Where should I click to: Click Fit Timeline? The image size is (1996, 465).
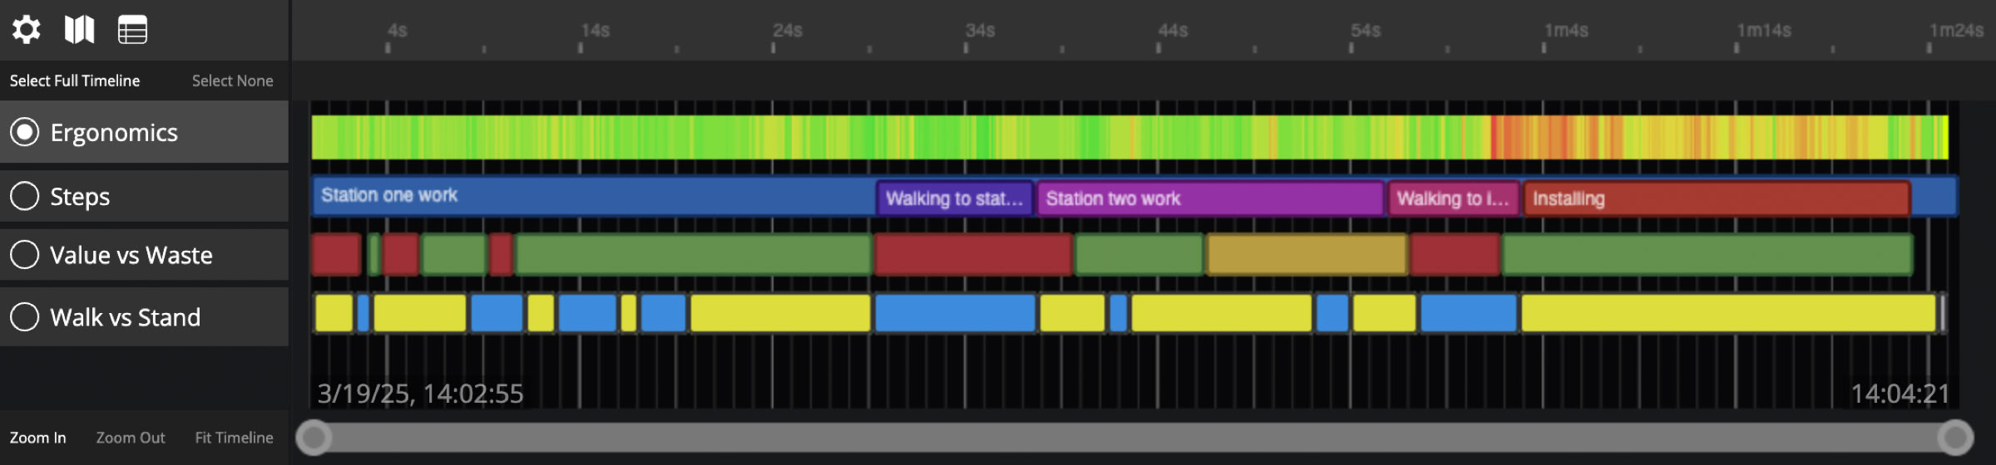coord(234,438)
